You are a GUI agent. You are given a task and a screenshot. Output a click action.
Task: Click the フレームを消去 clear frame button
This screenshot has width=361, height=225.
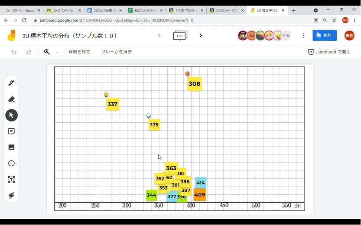(x=117, y=52)
